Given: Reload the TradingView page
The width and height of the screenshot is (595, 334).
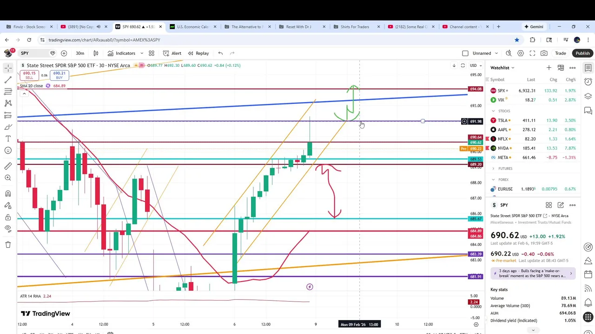Looking at the screenshot, I should point(29,40).
